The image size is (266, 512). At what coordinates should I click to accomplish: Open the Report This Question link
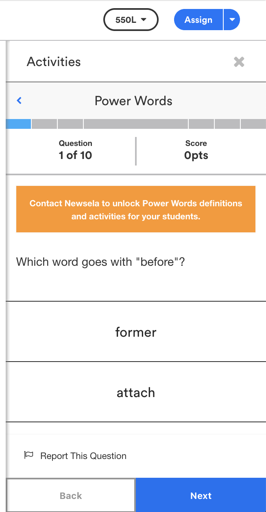pyautogui.click(x=83, y=456)
